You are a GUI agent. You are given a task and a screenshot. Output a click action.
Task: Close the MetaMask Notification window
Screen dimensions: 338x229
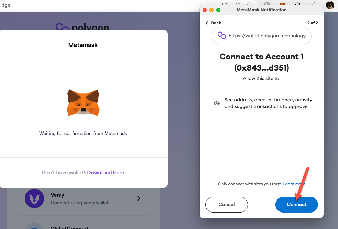point(205,10)
